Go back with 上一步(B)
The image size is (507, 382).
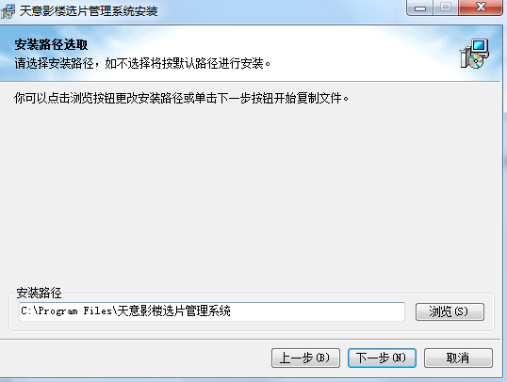(305, 358)
